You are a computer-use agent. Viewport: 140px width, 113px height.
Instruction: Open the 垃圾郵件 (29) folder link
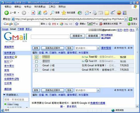(12, 79)
